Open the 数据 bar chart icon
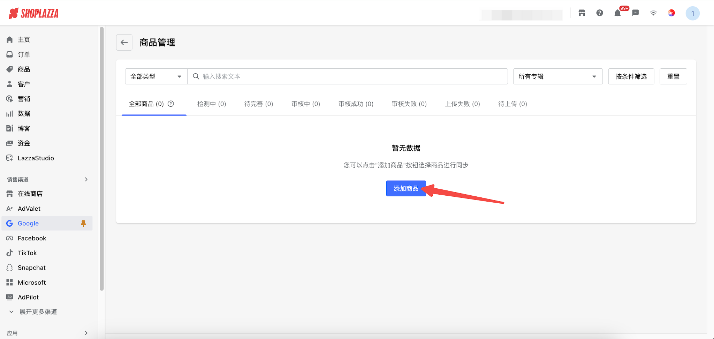Screen dimensions: 714x339 10,114
